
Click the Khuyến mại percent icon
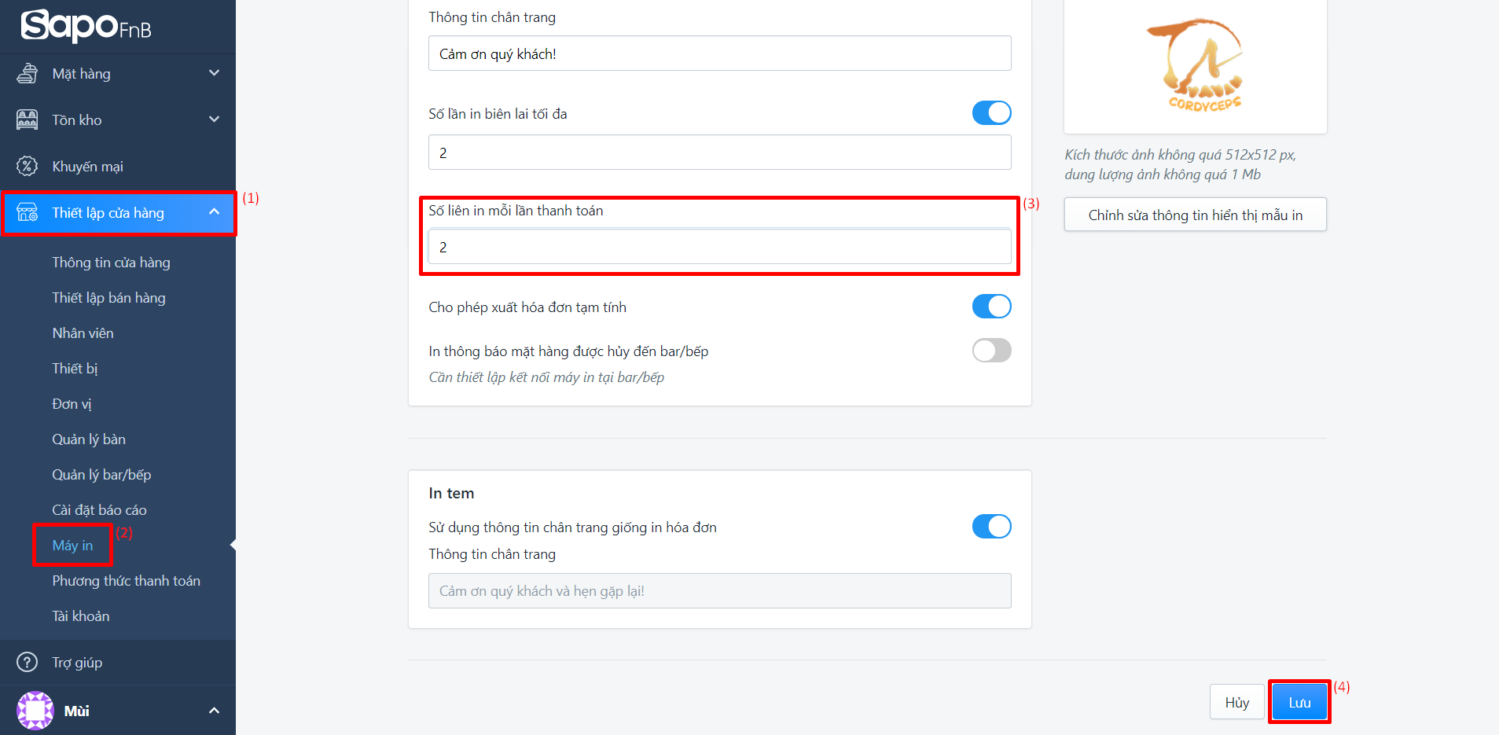28,166
